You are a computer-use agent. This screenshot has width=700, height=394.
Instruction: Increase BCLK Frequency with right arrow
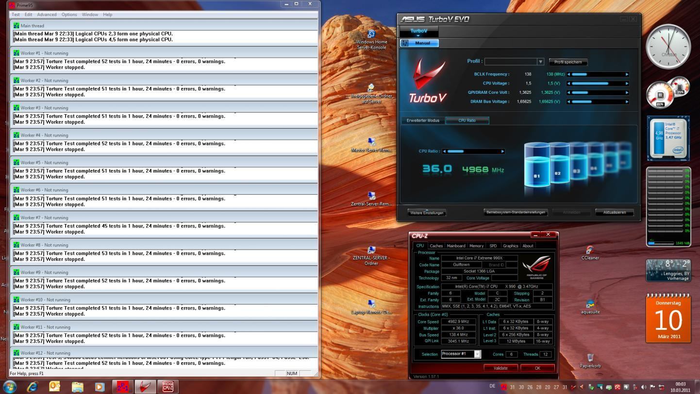pyautogui.click(x=627, y=74)
